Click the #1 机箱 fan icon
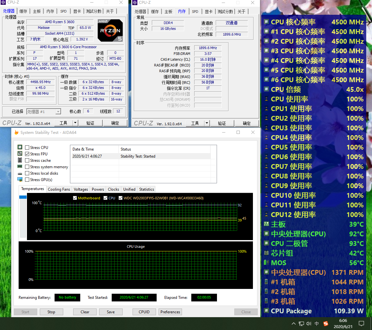This screenshot has width=372, height=330. (x=266, y=282)
